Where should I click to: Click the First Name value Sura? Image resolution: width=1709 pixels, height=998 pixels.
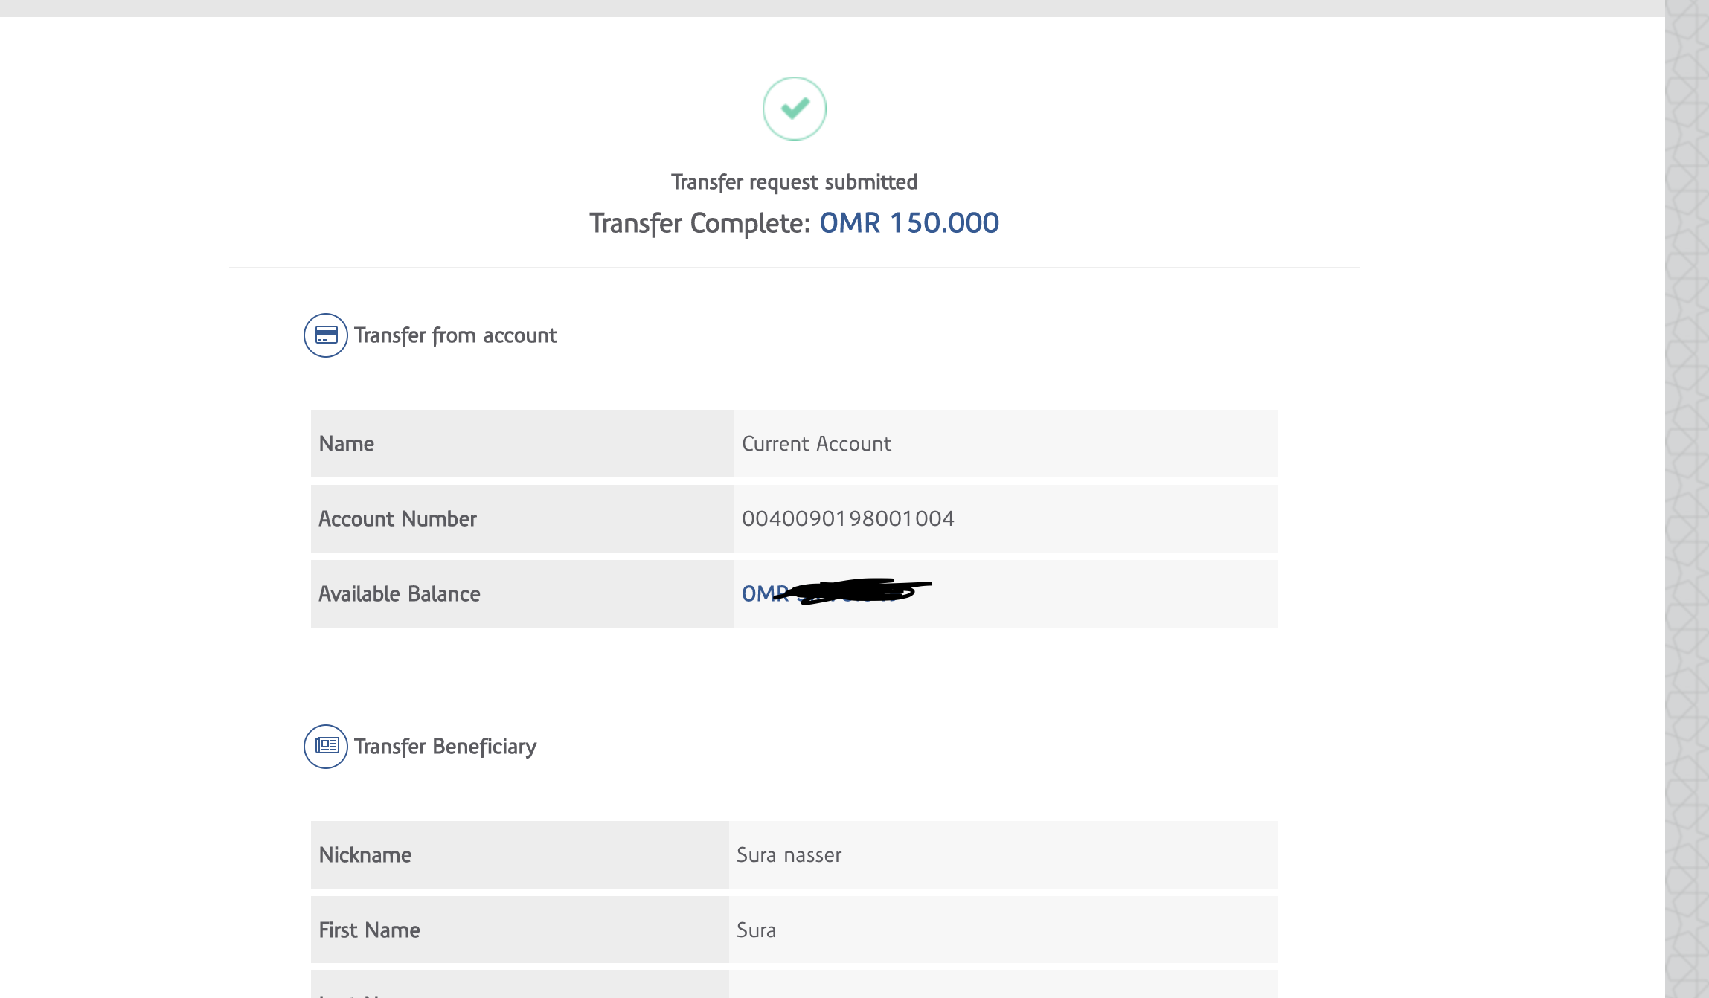756,930
